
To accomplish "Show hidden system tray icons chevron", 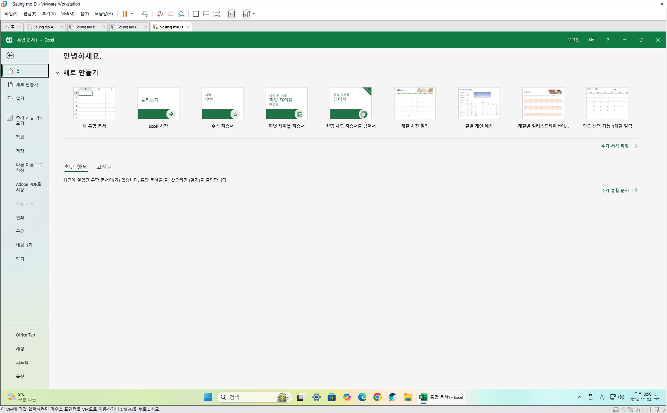I will point(579,397).
